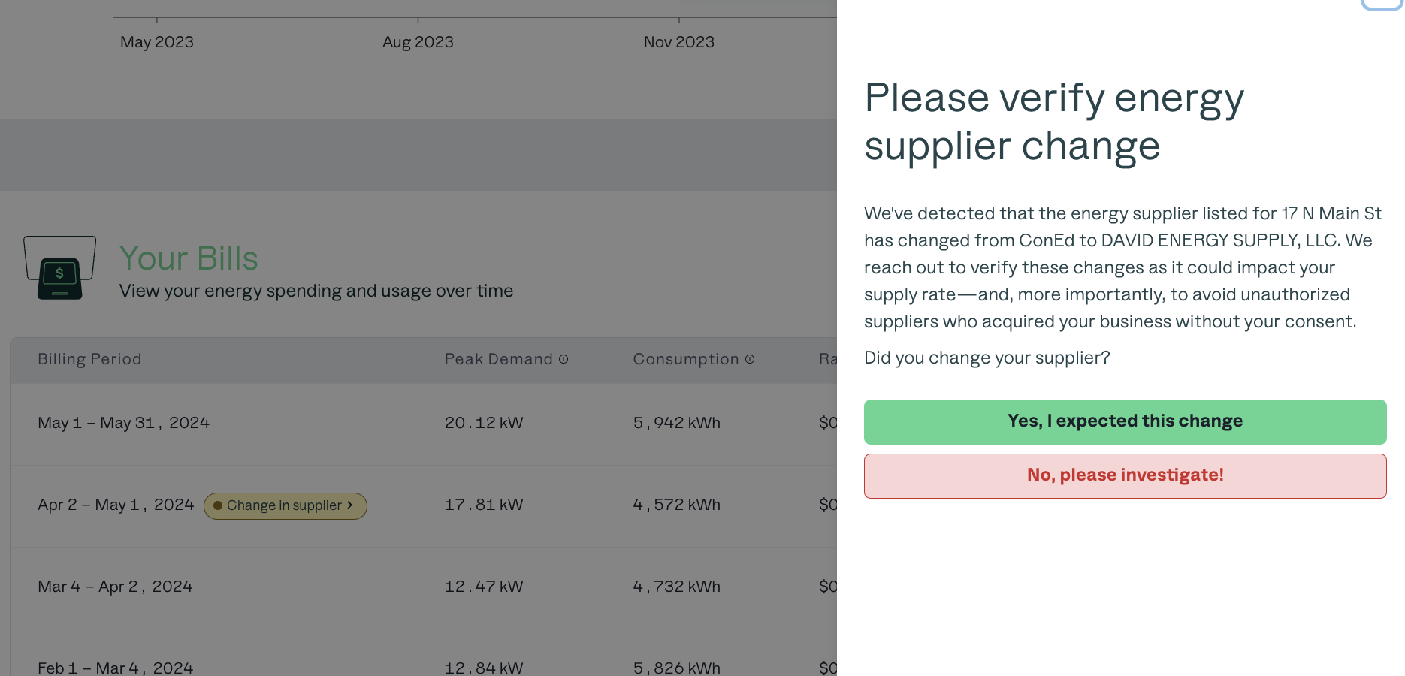Click the Aug 2023 chart axis label
The width and height of the screenshot is (1405, 676).
pyautogui.click(x=418, y=42)
